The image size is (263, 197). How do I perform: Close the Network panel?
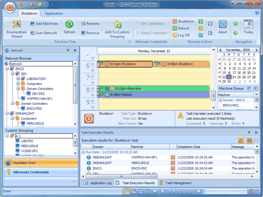(x=75, y=50)
